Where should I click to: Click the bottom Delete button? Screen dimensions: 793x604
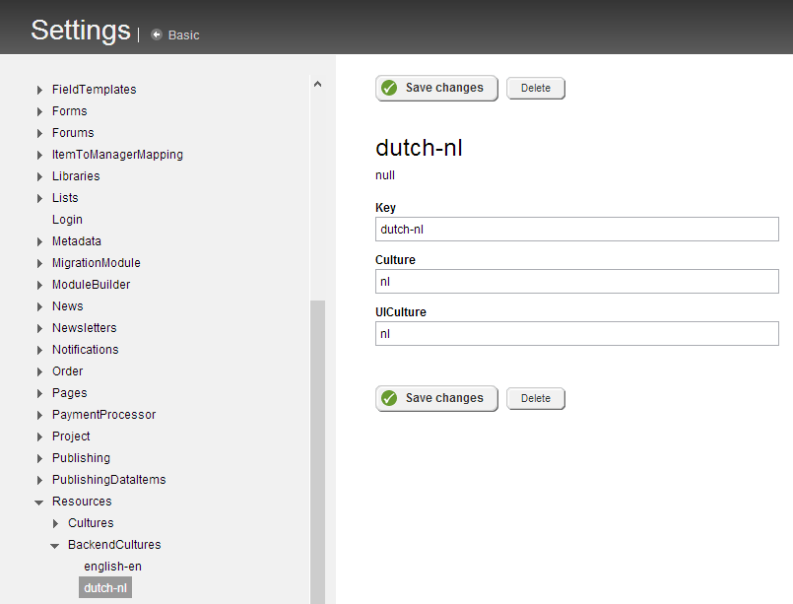pos(536,399)
